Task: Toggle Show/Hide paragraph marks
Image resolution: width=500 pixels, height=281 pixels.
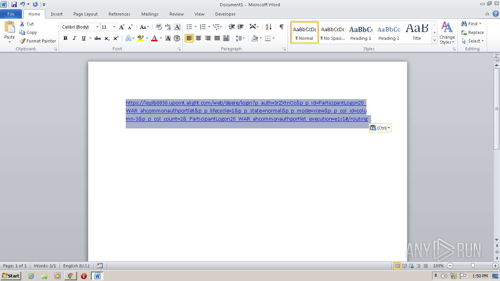Action: coord(281,27)
